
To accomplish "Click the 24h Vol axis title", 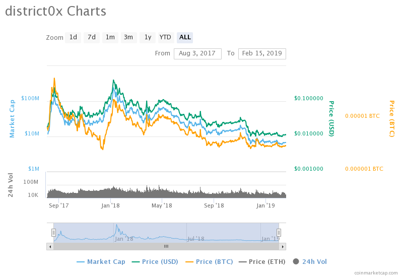I will click(x=10, y=185).
